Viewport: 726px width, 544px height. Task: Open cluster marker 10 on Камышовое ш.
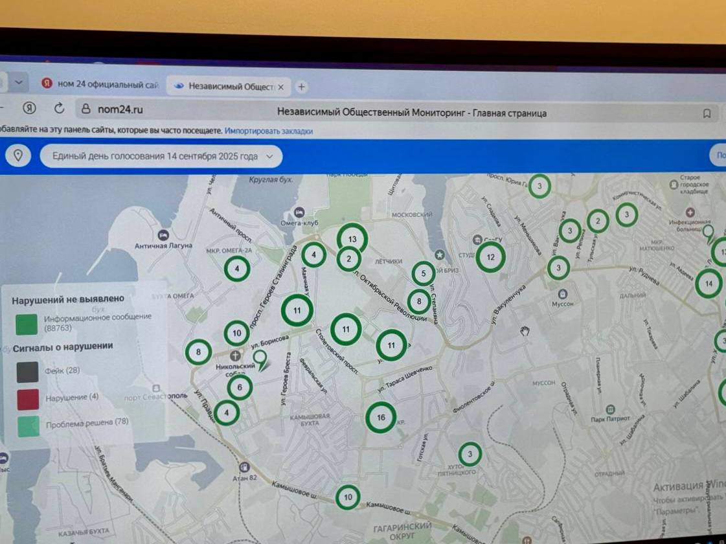[348, 497]
